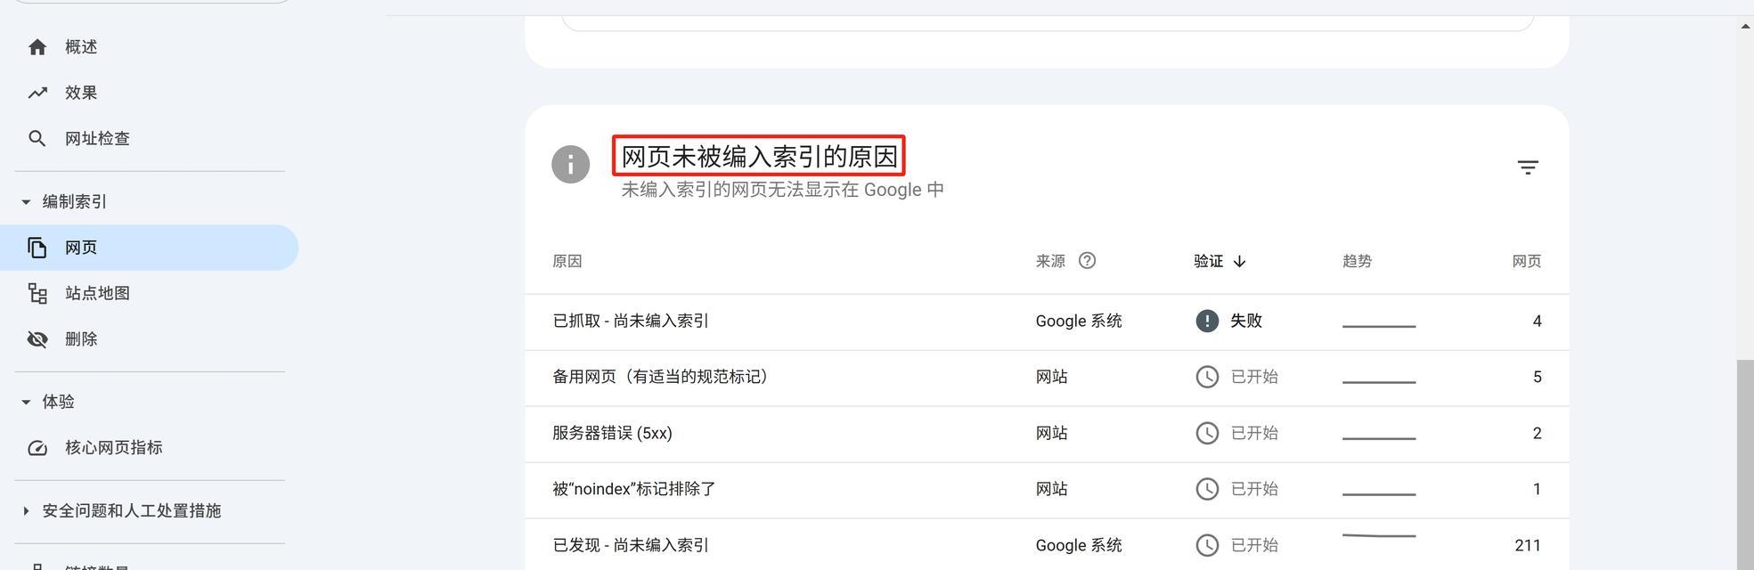Click Google 系统 in the 已抓取 row
This screenshot has width=1754, height=570.
[1079, 321]
